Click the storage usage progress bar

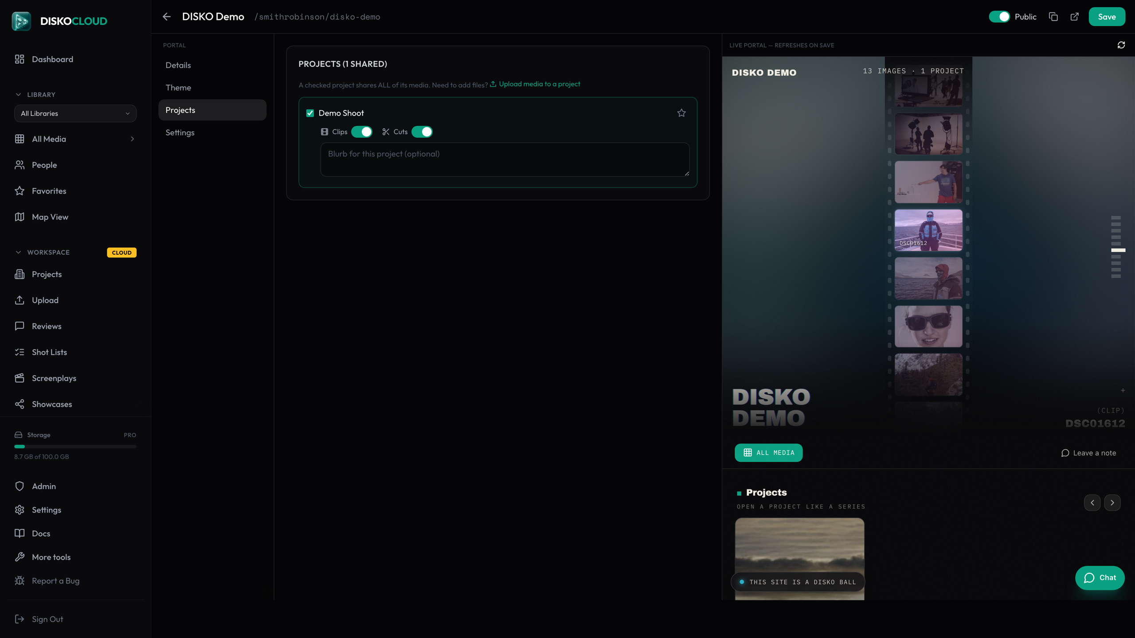[x=75, y=447]
